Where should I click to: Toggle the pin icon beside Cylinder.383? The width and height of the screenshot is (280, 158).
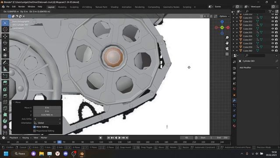[276, 61]
